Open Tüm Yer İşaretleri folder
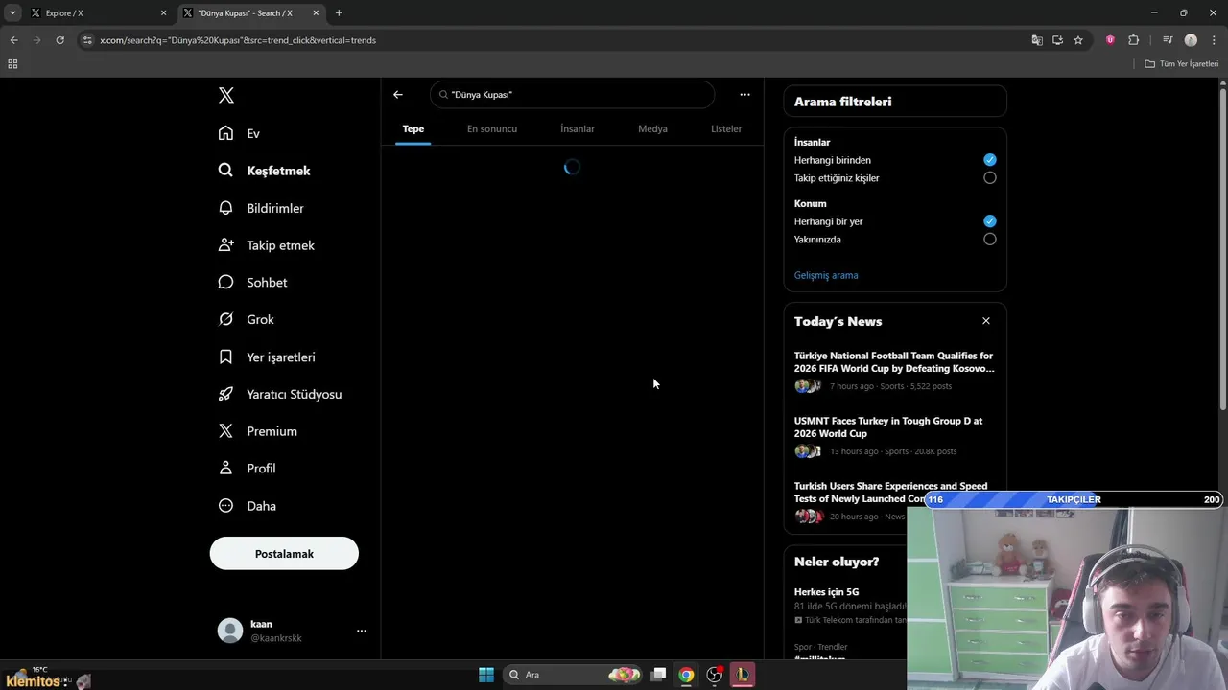This screenshot has height=690, width=1228. 1182,63
